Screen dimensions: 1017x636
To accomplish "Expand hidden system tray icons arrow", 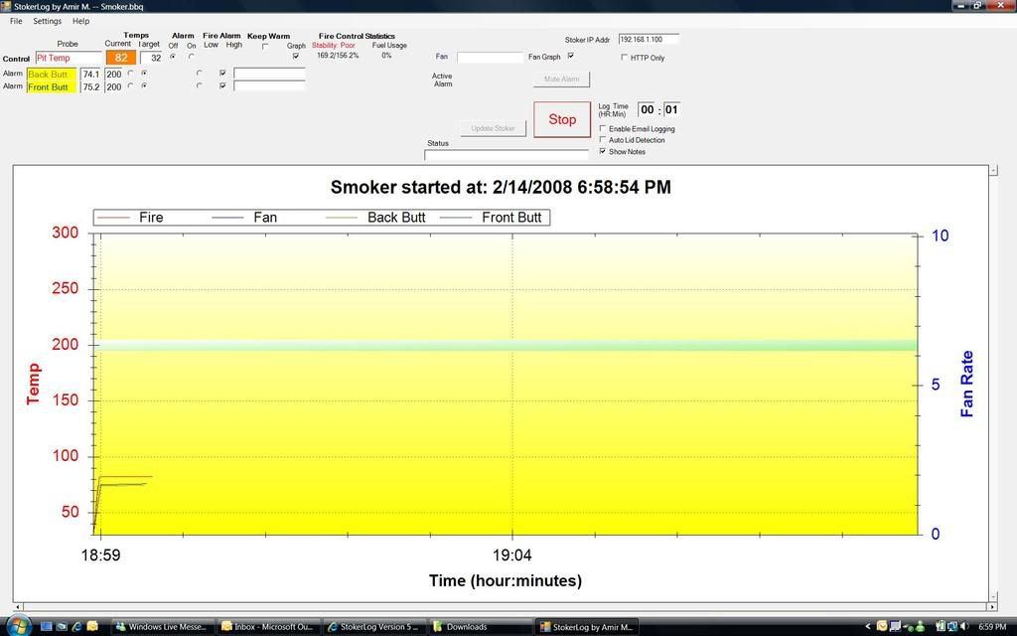I will pos(869,627).
